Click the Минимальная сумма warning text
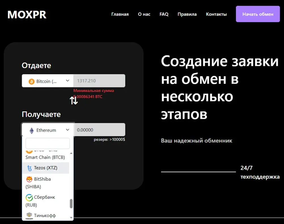The height and width of the screenshot is (224, 284). (x=94, y=94)
